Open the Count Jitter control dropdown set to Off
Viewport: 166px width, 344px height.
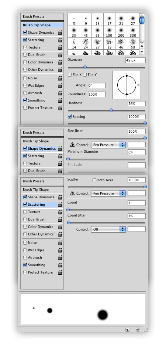click(108, 229)
